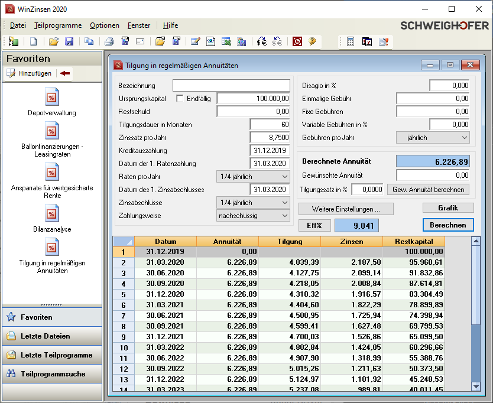Click red arrow next to Hinzufügen
493x403 pixels.
pos(65,73)
